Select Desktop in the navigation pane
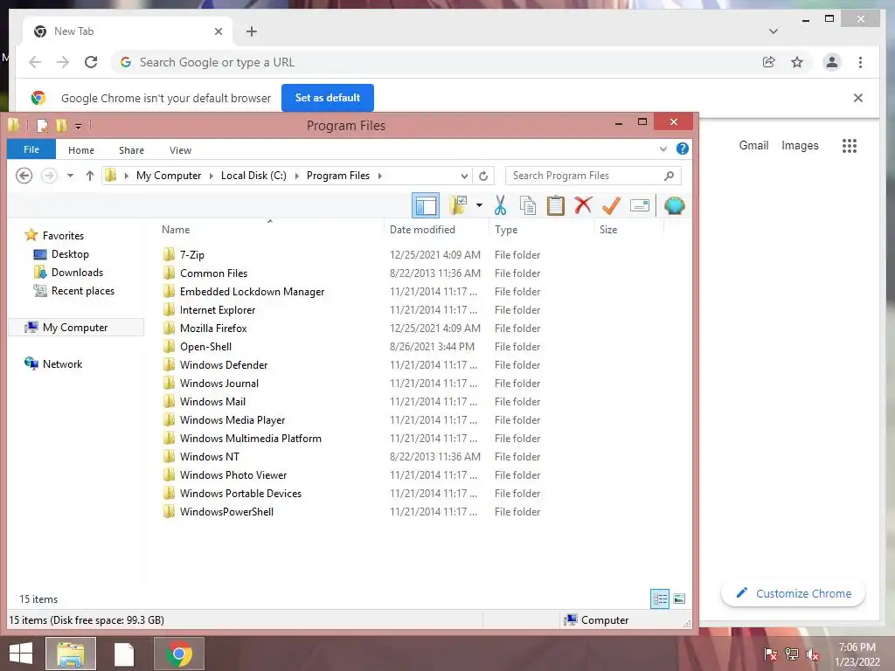 coord(62,254)
